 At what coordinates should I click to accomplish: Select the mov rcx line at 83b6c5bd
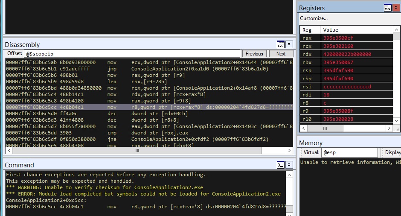point(149,88)
